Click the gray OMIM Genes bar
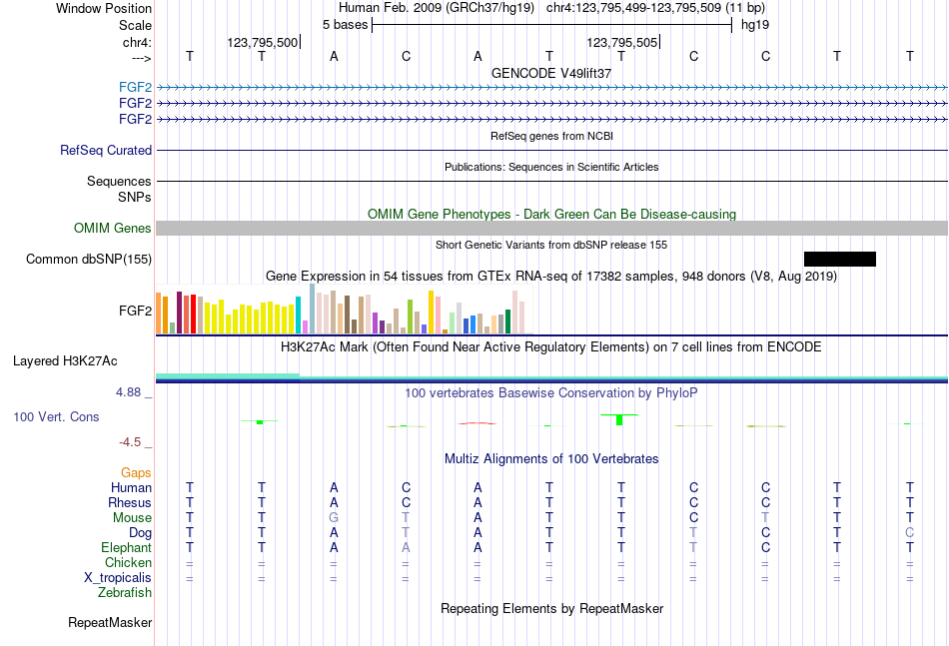 (x=552, y=228)
